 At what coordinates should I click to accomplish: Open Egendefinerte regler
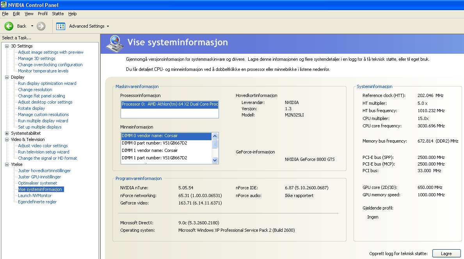[x=37, y=202]
